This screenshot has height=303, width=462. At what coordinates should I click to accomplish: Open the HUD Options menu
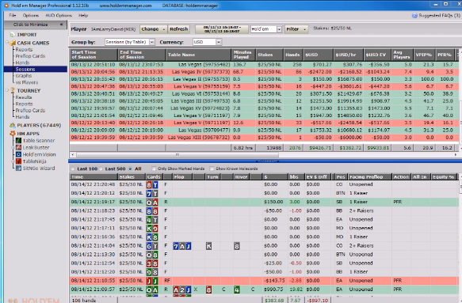[x=59, y=15]
